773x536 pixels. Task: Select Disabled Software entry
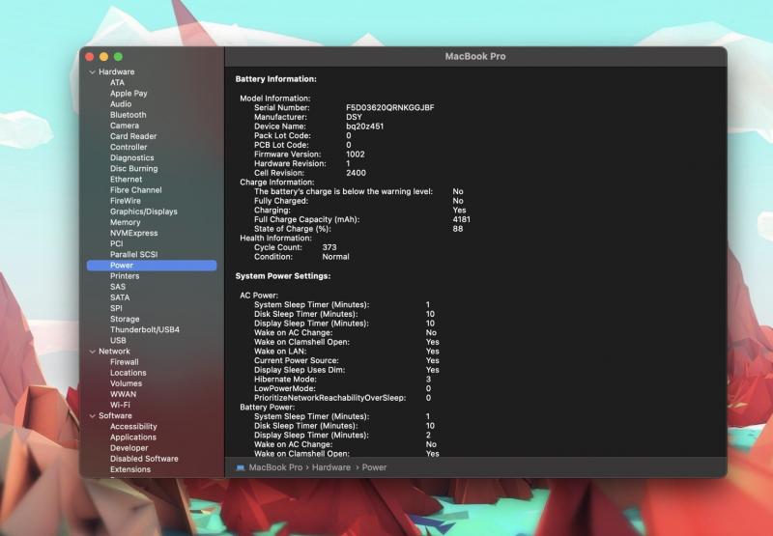click(144, 459)
